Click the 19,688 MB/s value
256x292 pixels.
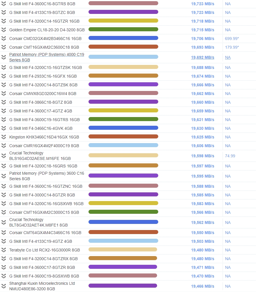[x=203, y=67]
